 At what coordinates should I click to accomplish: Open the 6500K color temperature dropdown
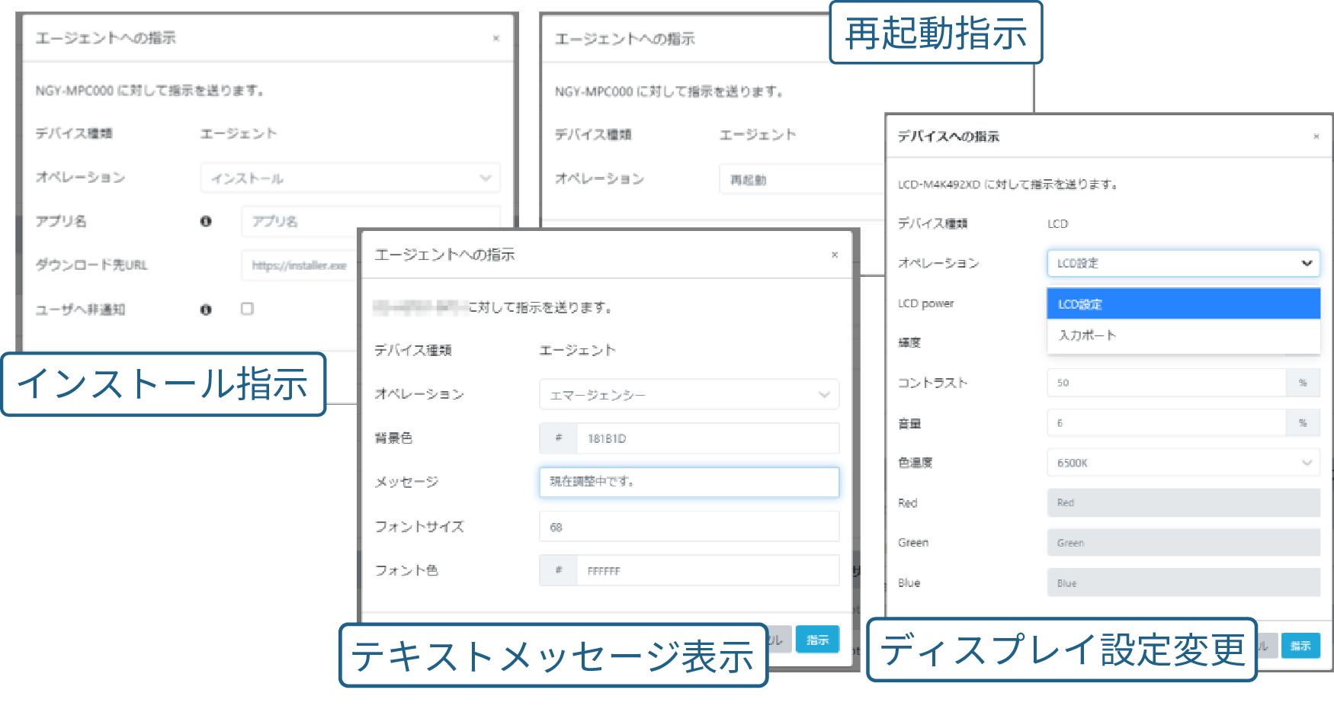tap(1183, 463)
